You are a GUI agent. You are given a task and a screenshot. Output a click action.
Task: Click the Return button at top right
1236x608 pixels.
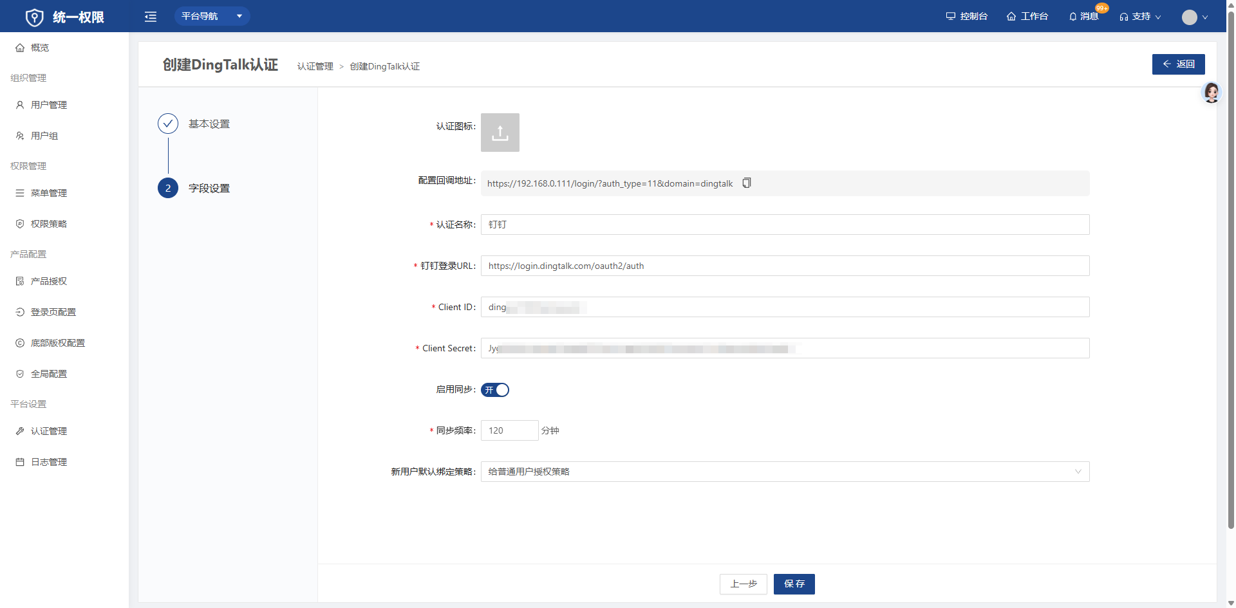(x=1178, y=64)
